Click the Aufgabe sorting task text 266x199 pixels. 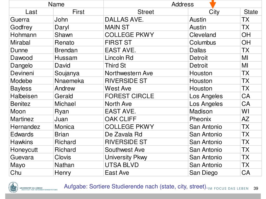(x=136, y=187)
